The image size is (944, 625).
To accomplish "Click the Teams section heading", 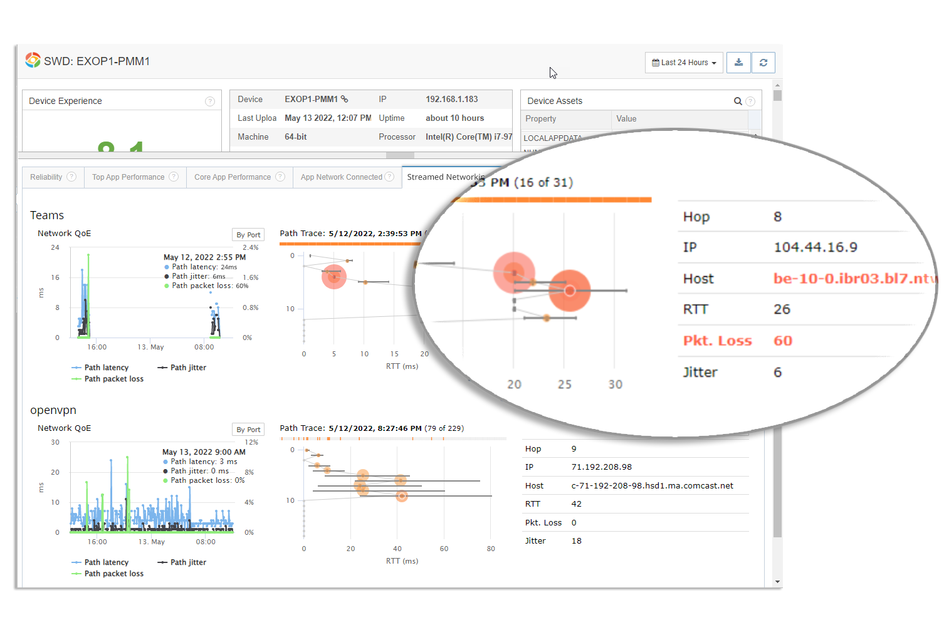I will coord(47,215).
